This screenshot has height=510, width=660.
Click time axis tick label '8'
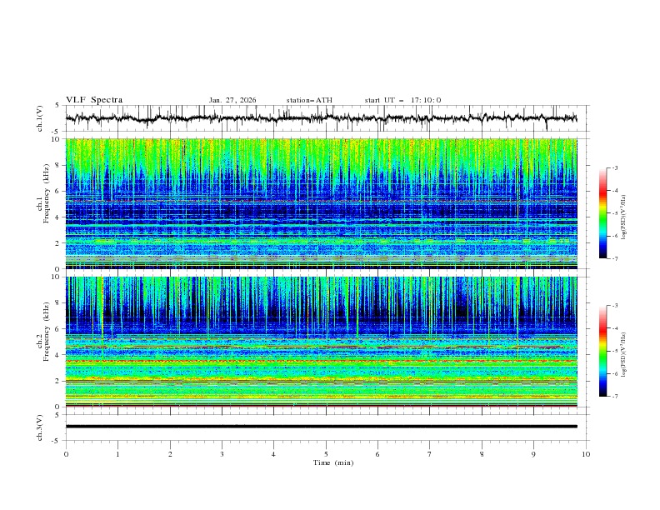point(482,454)
